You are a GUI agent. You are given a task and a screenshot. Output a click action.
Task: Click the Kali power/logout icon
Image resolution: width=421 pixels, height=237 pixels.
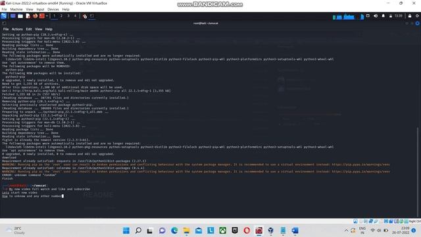click(417, 16)
